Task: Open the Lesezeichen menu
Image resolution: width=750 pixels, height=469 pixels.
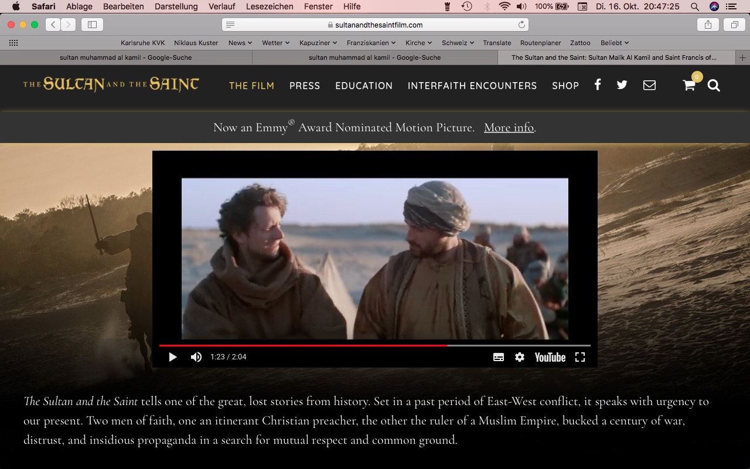Action: [270, 6]
